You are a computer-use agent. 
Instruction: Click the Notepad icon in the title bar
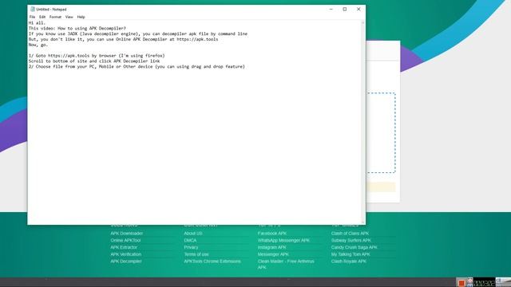tap(32, 9)
